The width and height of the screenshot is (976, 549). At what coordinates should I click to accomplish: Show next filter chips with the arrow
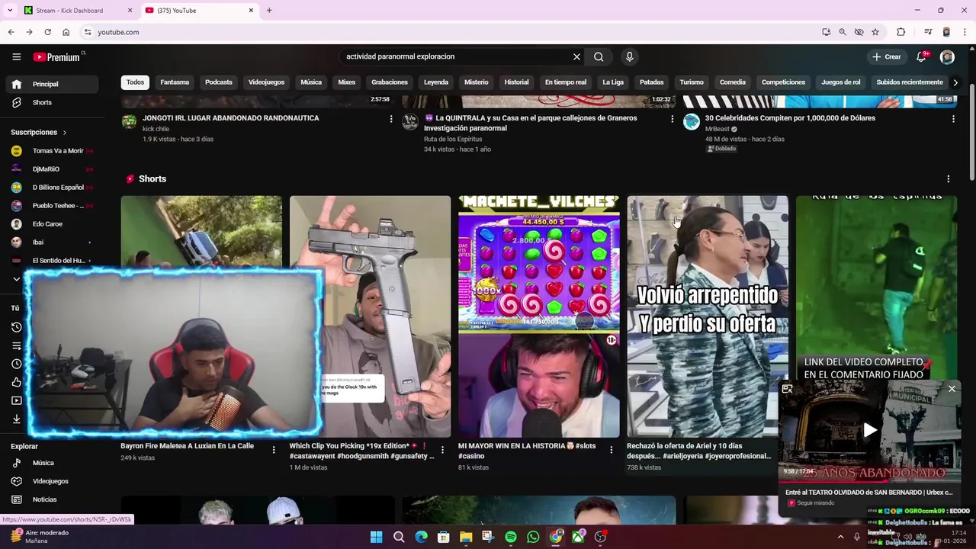pyautogui.click(x=955, y=82)
